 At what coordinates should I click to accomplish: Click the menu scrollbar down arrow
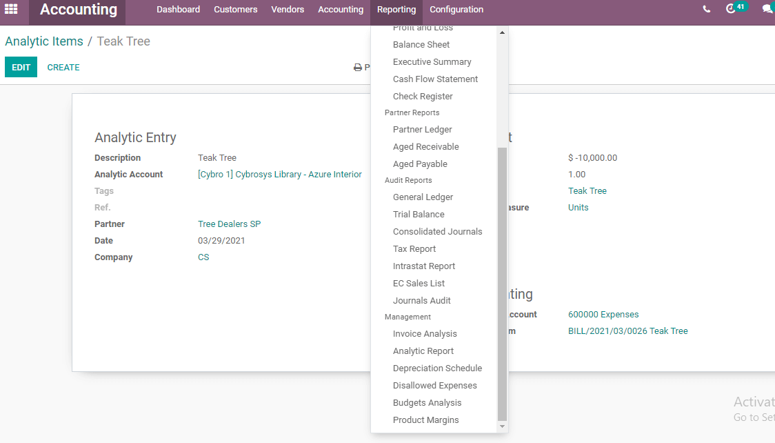coord(502,426)
